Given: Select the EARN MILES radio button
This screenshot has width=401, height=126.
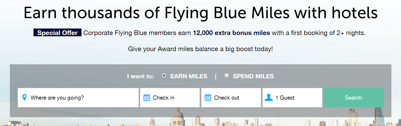Looking at the screenshot, I should 164,75.
